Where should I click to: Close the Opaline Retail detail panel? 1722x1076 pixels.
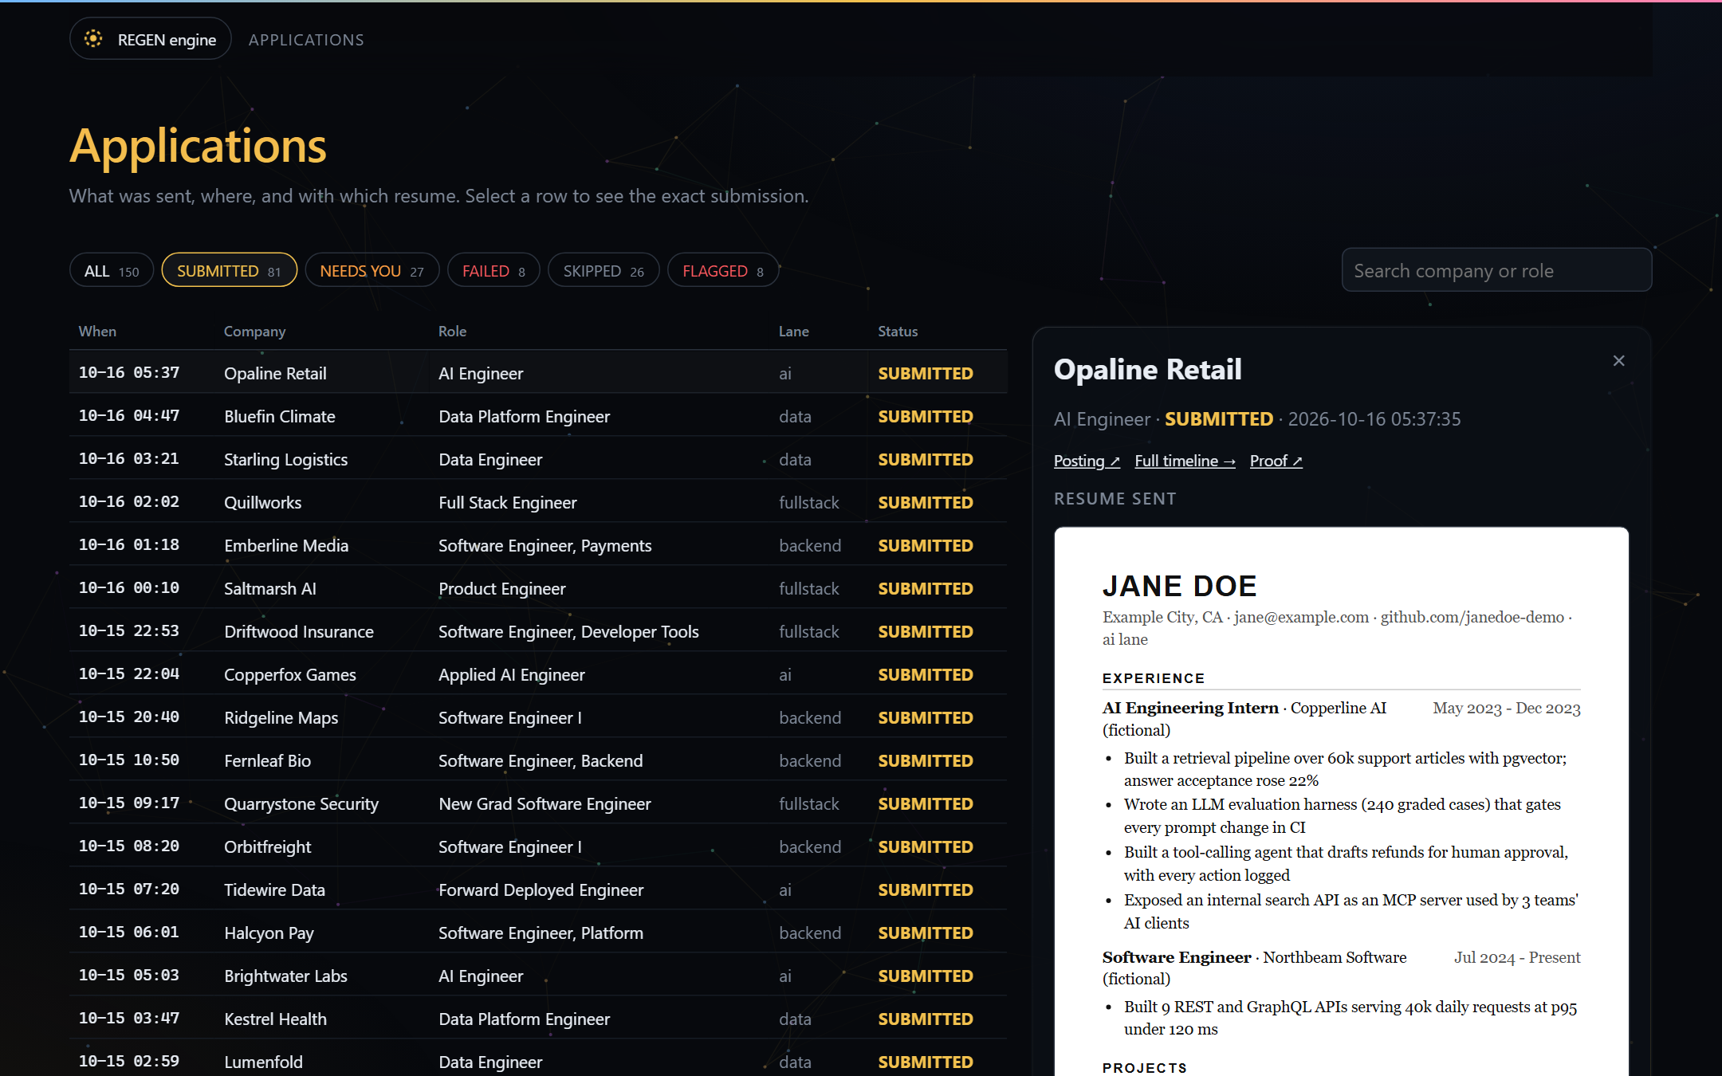pyautogui.click(x=1618, y=361)
